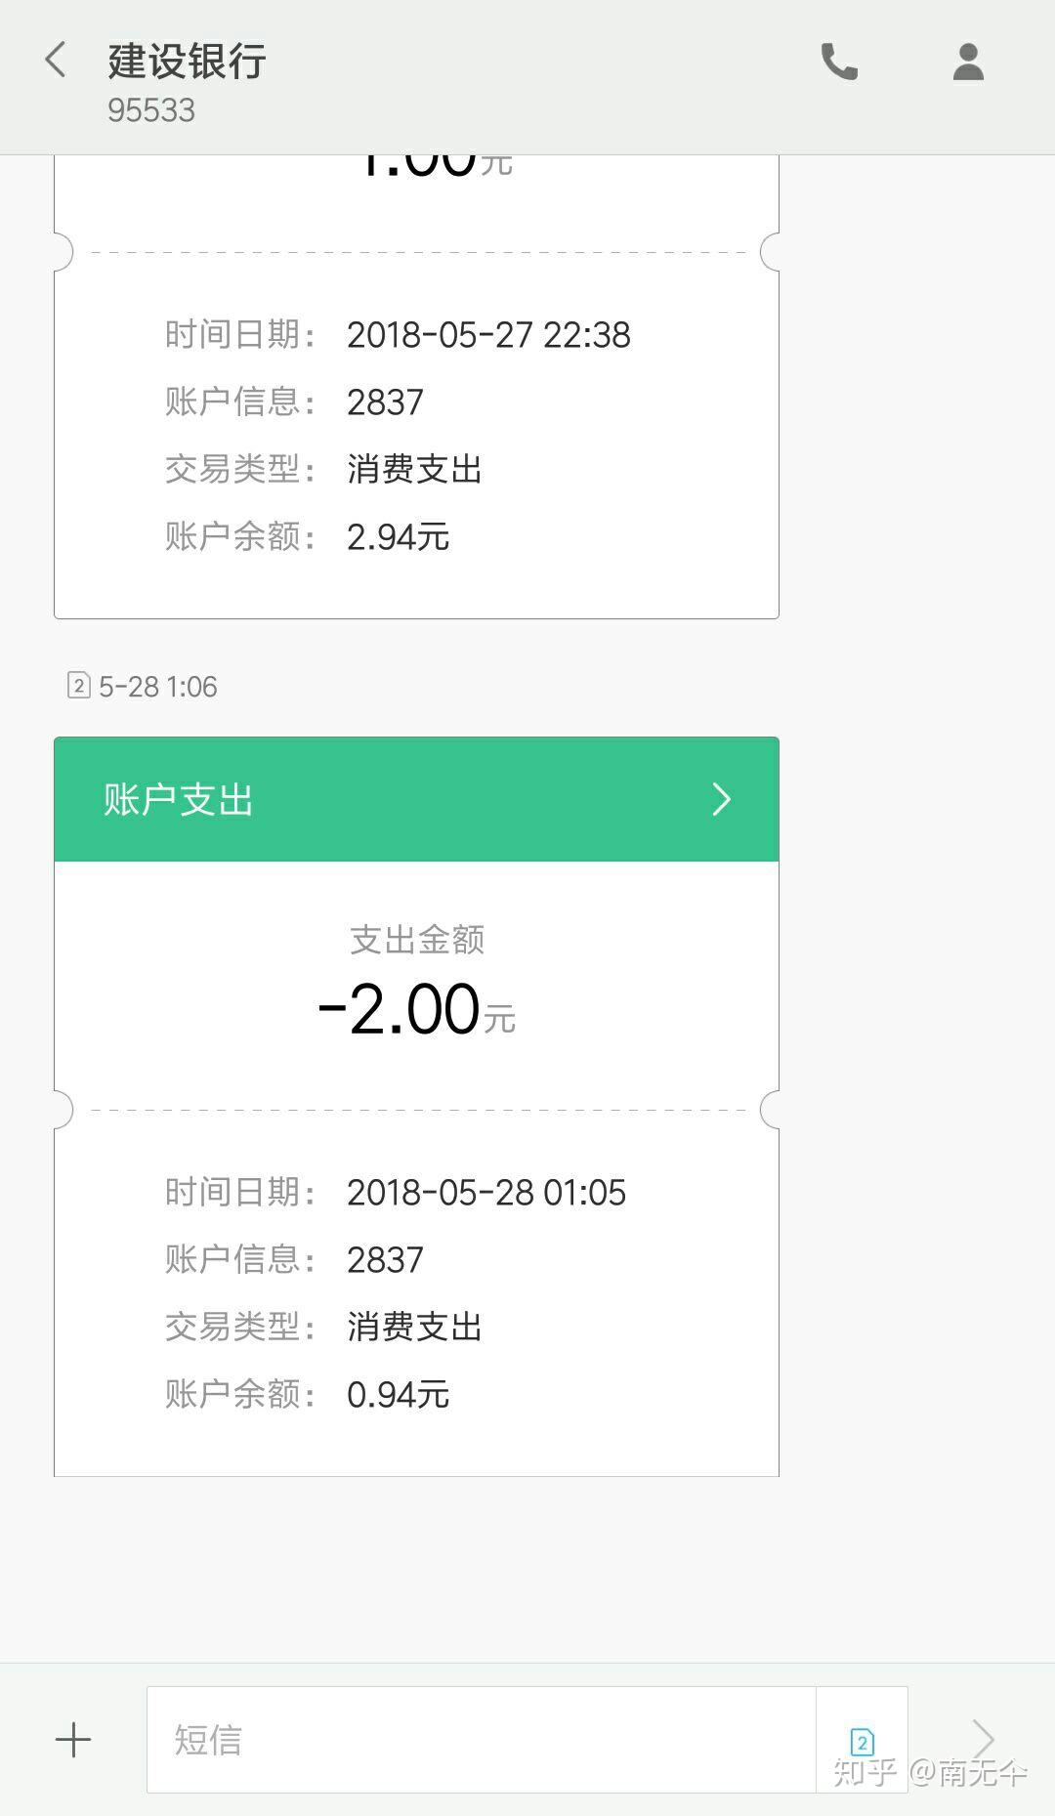Tap the send arrow icon
The image size is (1055, 1816).
coord(983,1739)
